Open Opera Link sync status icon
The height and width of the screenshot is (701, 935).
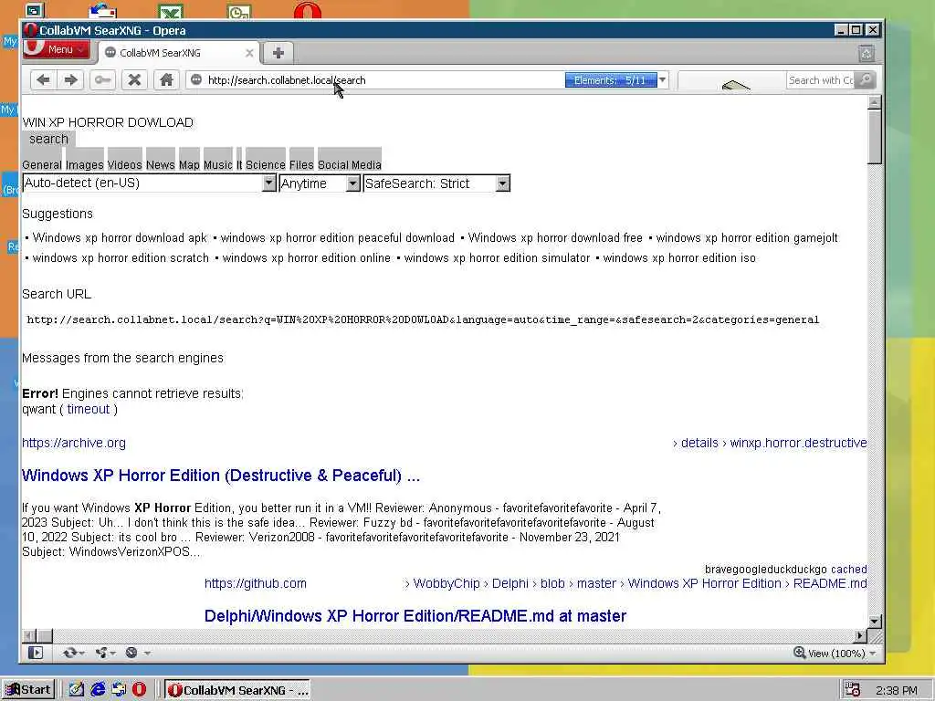click(x=69, y=653)
